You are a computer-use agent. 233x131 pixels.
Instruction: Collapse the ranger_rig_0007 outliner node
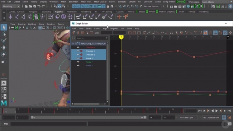click(x=73, y=44)
